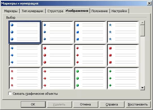This screenshot has height=110, width=153.
Task: Select the red sphere bullet style
Action: point(58,55)
